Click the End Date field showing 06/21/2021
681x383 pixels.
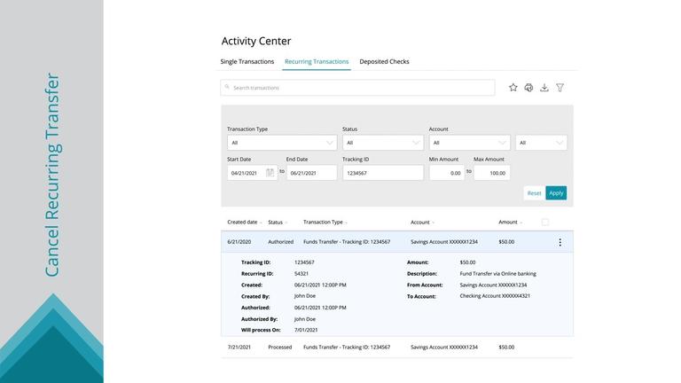coord(311,173)
